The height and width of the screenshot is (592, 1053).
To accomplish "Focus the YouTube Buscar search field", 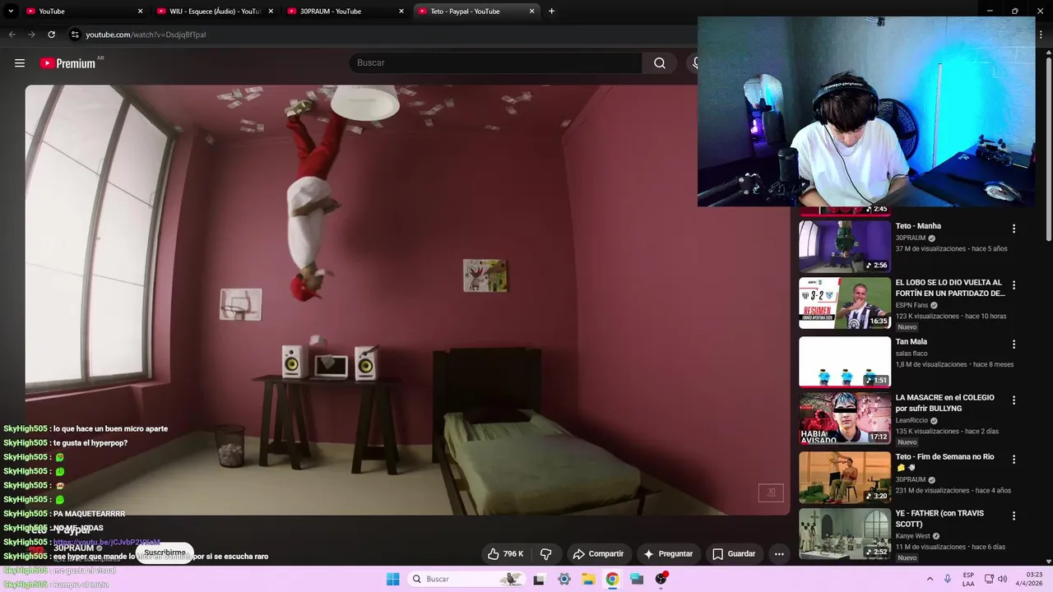I will tap(496, 63).
